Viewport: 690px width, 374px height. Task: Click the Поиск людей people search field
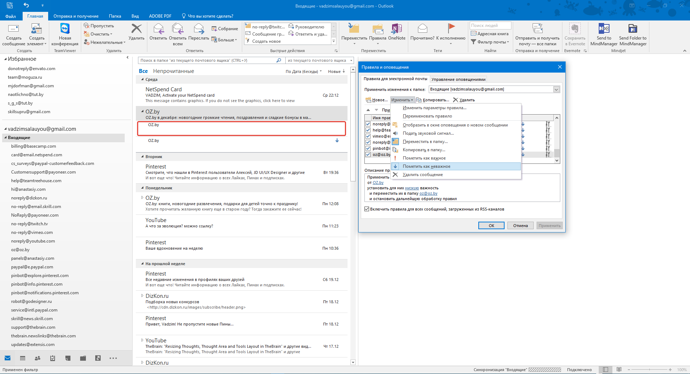tap(490, 26)
